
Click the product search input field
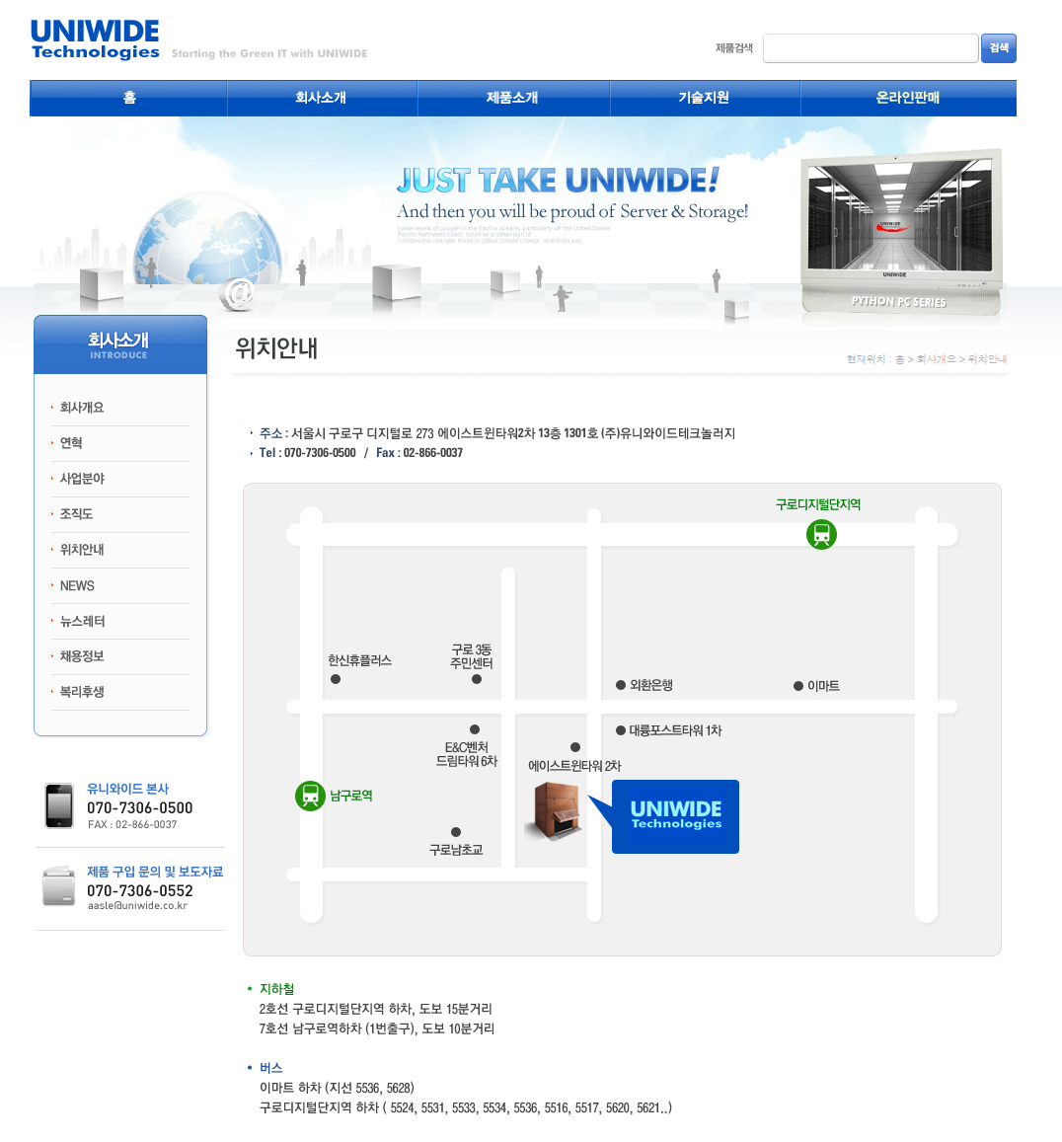click(871, 48)
